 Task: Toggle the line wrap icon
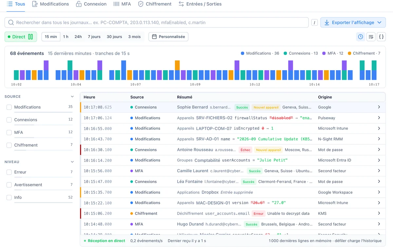click(371, 37)
